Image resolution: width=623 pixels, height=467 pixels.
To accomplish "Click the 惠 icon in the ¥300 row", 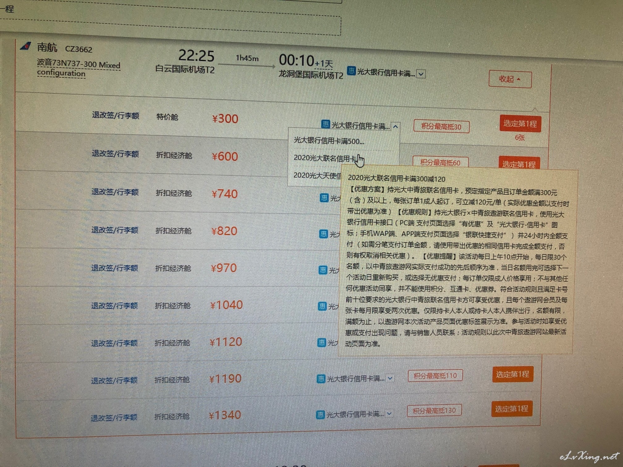I will (x=325, y=124).
